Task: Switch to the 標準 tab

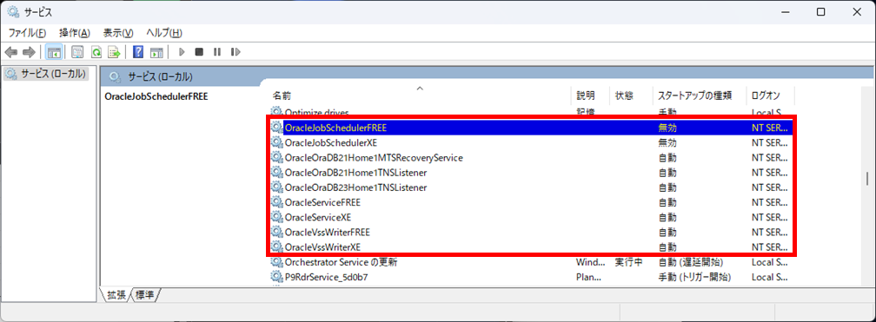Action: (144, 294)
